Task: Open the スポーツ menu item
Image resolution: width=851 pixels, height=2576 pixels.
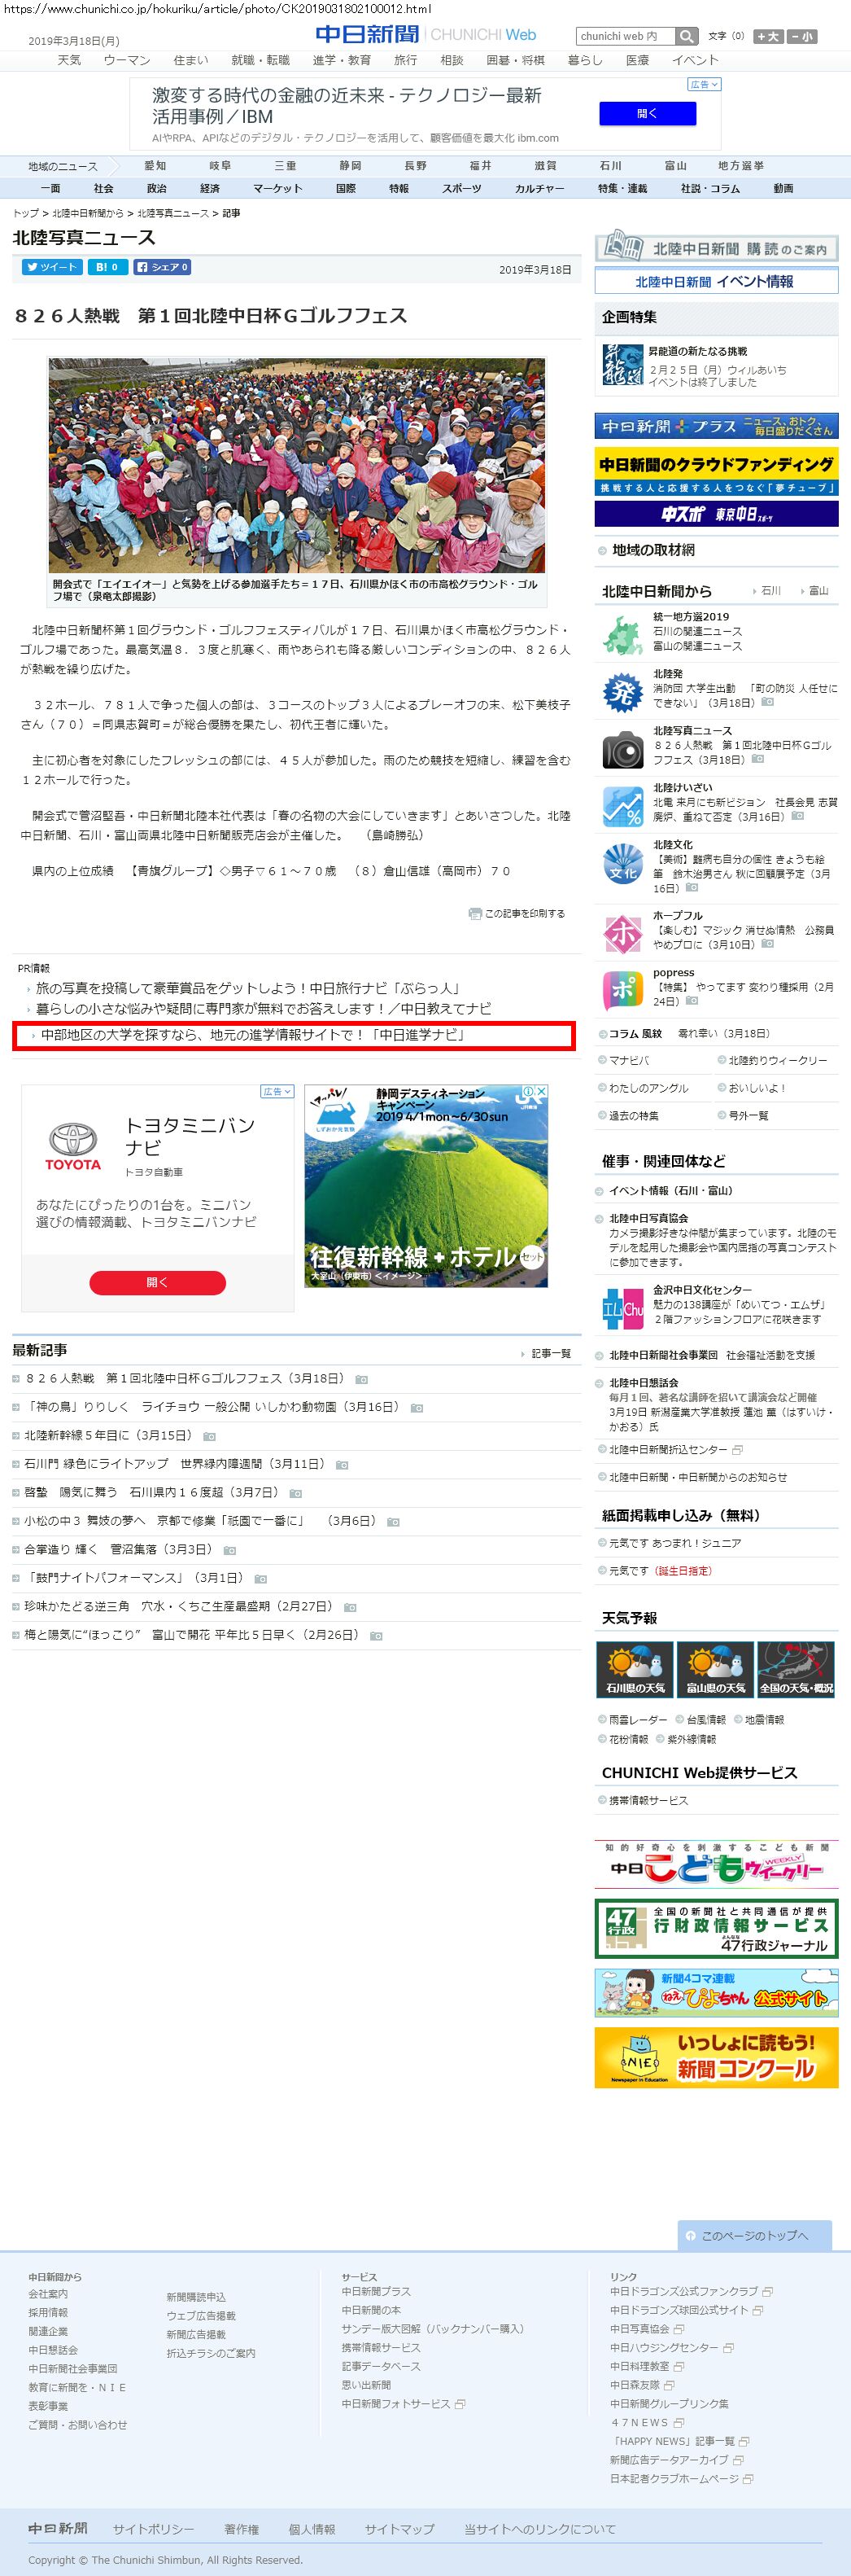Action: point(461,188)
